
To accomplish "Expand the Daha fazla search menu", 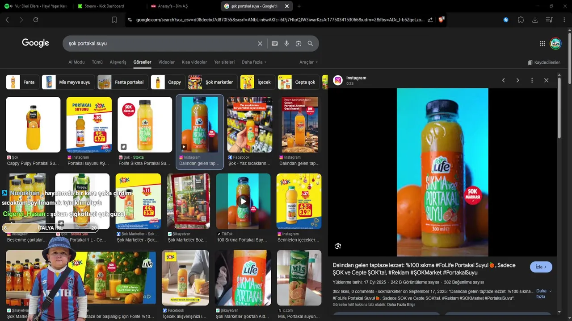I will pos(254,62).
